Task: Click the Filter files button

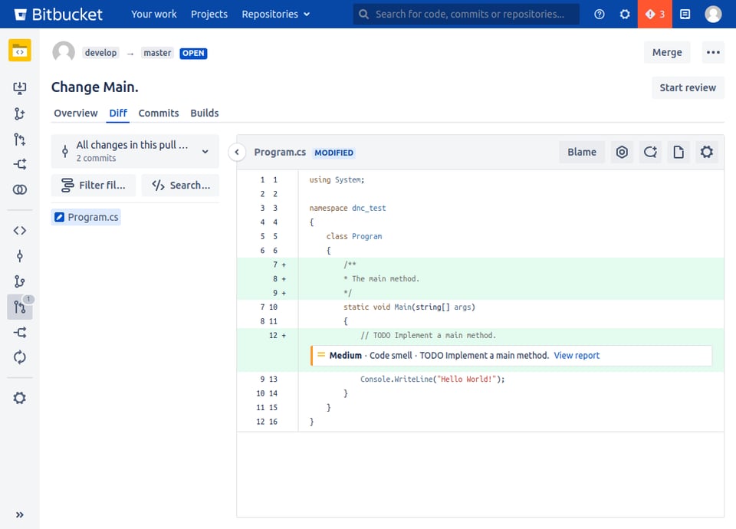Action: click(x=94, y=186)
